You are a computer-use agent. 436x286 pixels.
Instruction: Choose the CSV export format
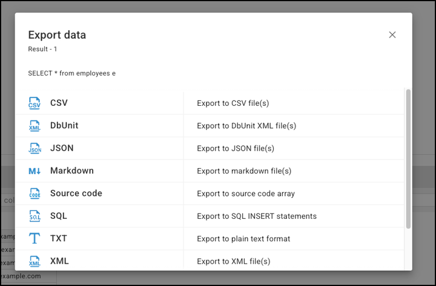click(x=59, y=103)
